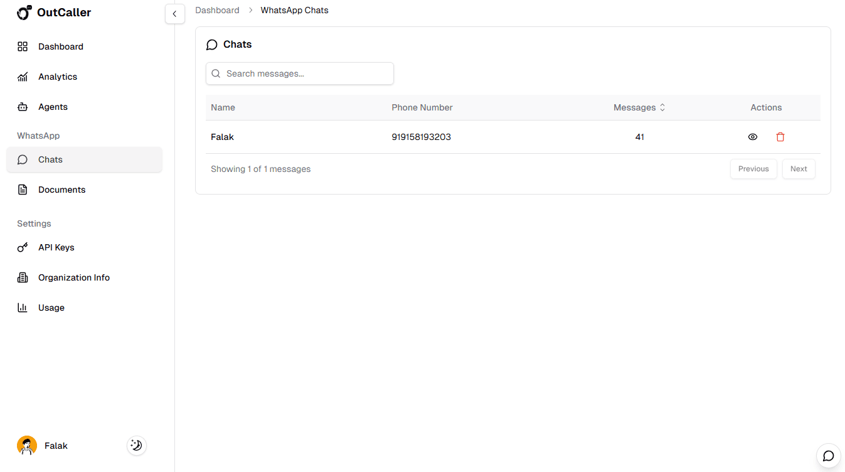Screen dimensions: 845x472
Task: Open the floating chat support bubble
Action: (x=828, y=456)
